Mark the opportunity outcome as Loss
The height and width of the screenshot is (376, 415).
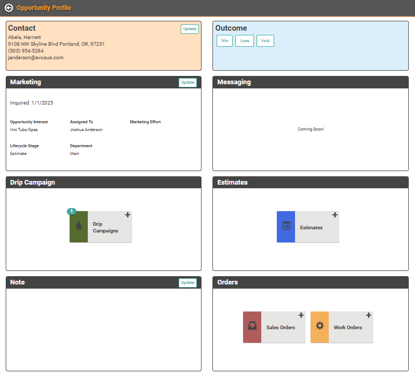point(244,41)
